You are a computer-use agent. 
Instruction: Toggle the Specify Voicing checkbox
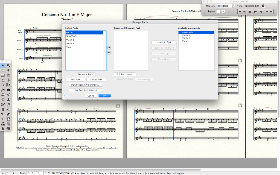coord(115,79)
